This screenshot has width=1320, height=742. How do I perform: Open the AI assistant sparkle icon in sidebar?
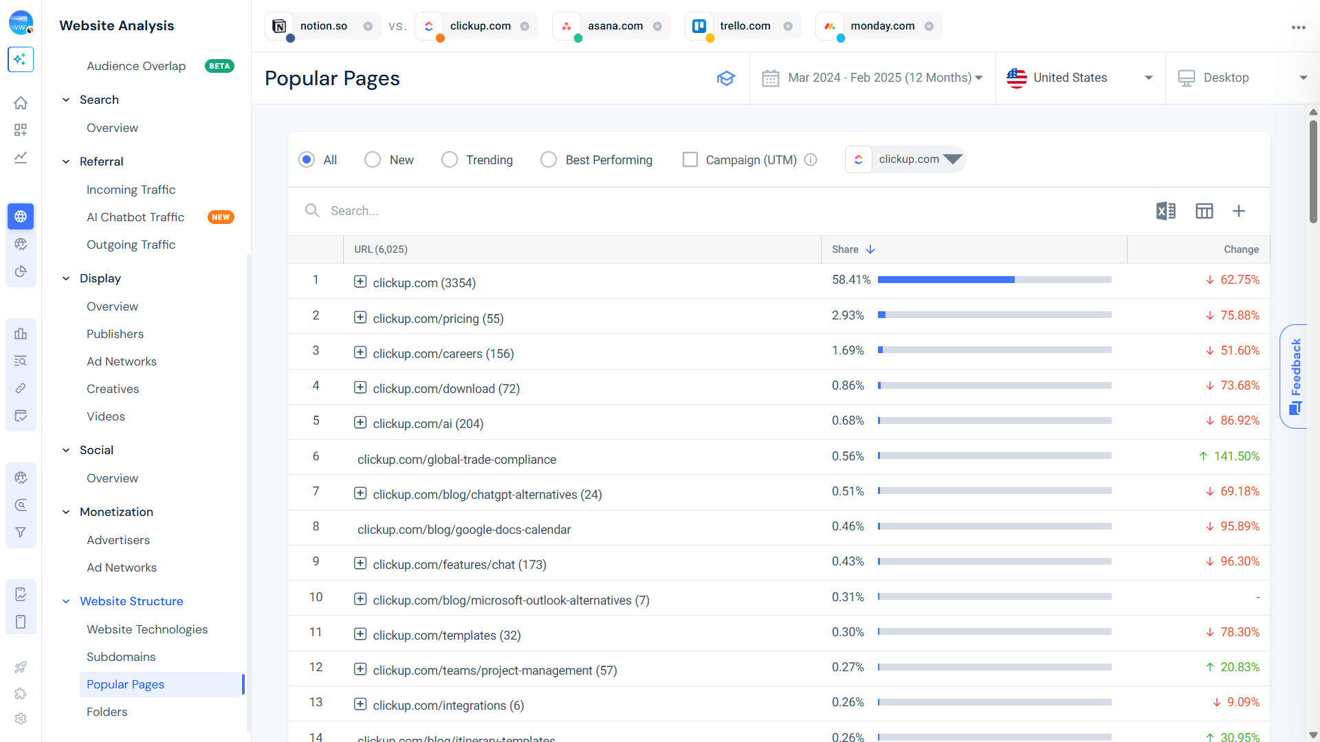21,60
